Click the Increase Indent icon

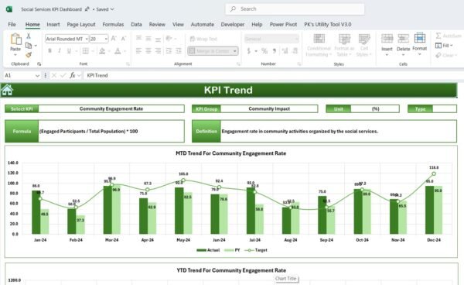(179, 51)
